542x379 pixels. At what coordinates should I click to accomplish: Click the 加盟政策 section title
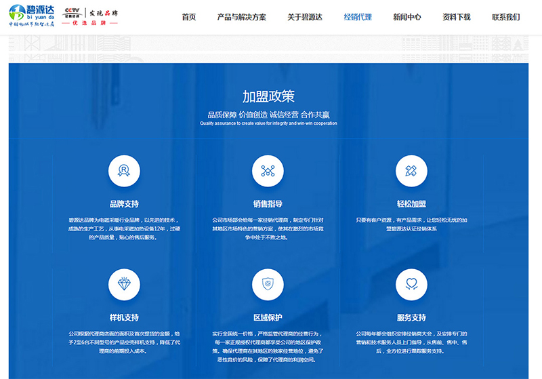click(268, 96)
